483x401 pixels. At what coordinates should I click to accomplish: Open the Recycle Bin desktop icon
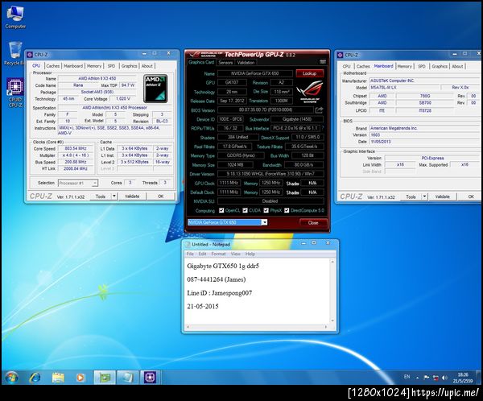13,51
